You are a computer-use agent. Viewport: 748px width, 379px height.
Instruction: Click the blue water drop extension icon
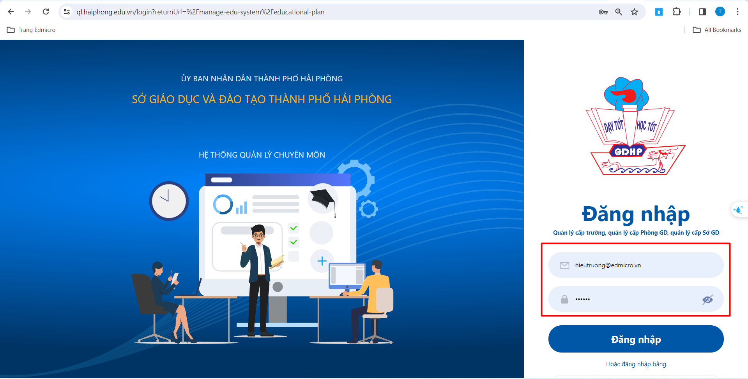tap(659, 12)
